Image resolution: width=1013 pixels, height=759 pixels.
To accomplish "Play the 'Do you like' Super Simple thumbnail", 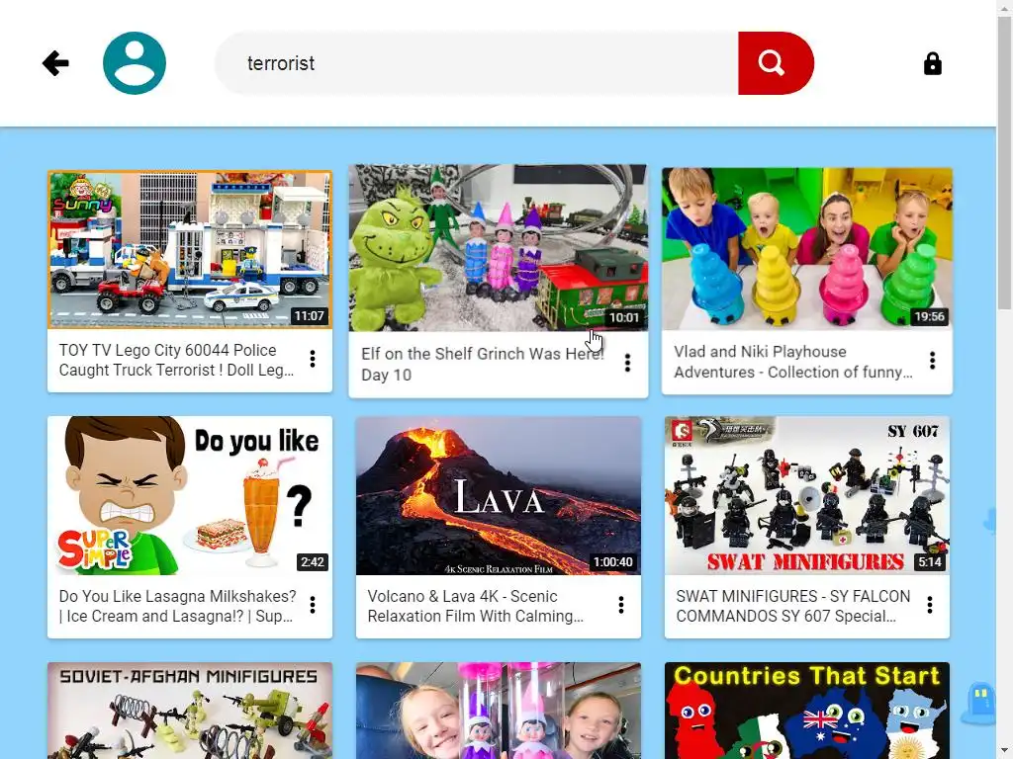I will 190,496.
